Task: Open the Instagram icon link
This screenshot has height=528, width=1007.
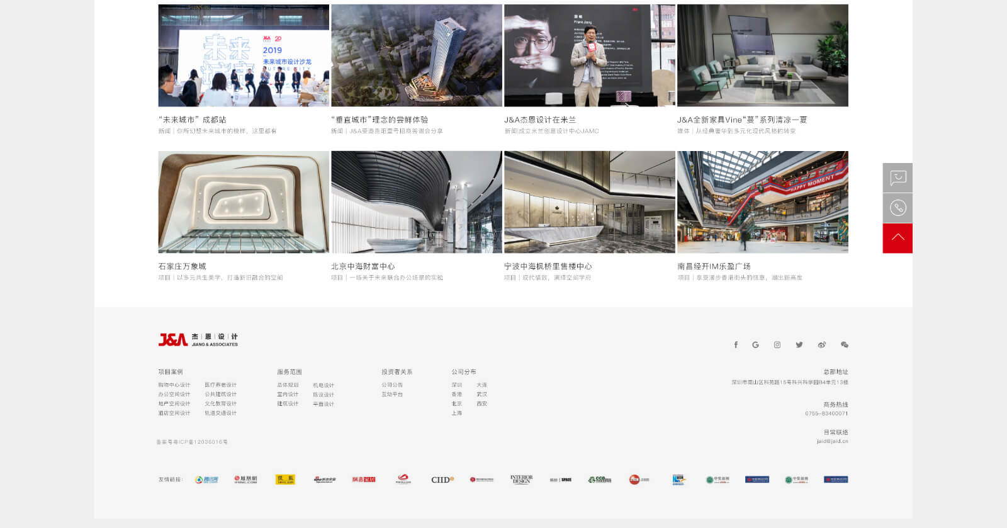Action: pos(777,345)
